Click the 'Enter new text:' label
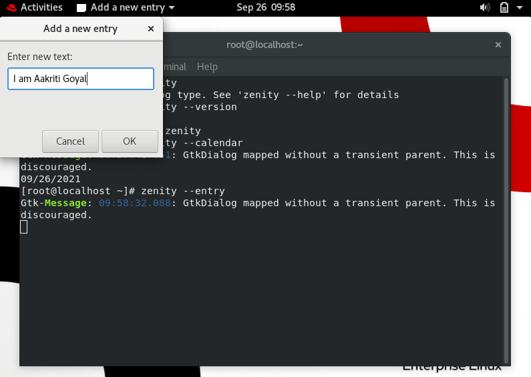Screen dimensions: 531x377 pyautogui.click(x=40, y=57)
